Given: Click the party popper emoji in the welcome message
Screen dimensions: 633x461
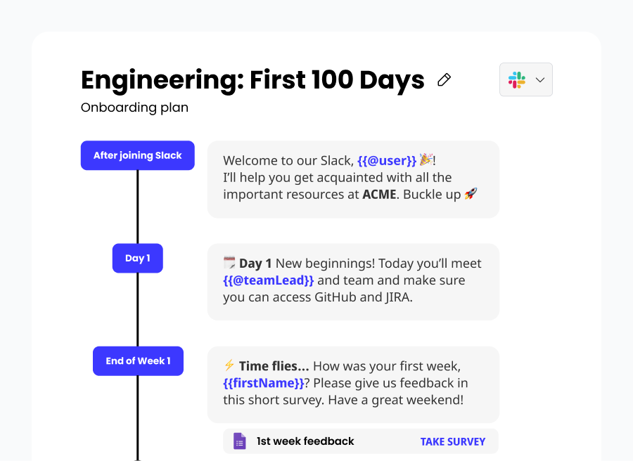Looking at the screenshot, I should pyautogui.click(x=426, y=160).
